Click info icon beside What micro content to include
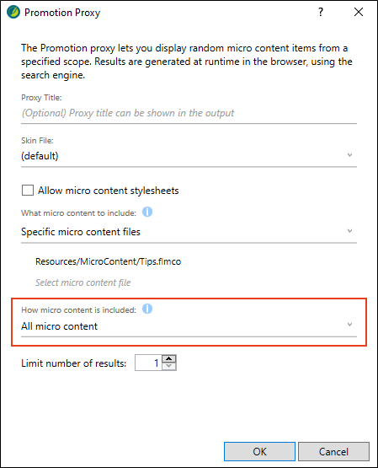The width and height of the screenshot is (378, 468). click(147, 212)
